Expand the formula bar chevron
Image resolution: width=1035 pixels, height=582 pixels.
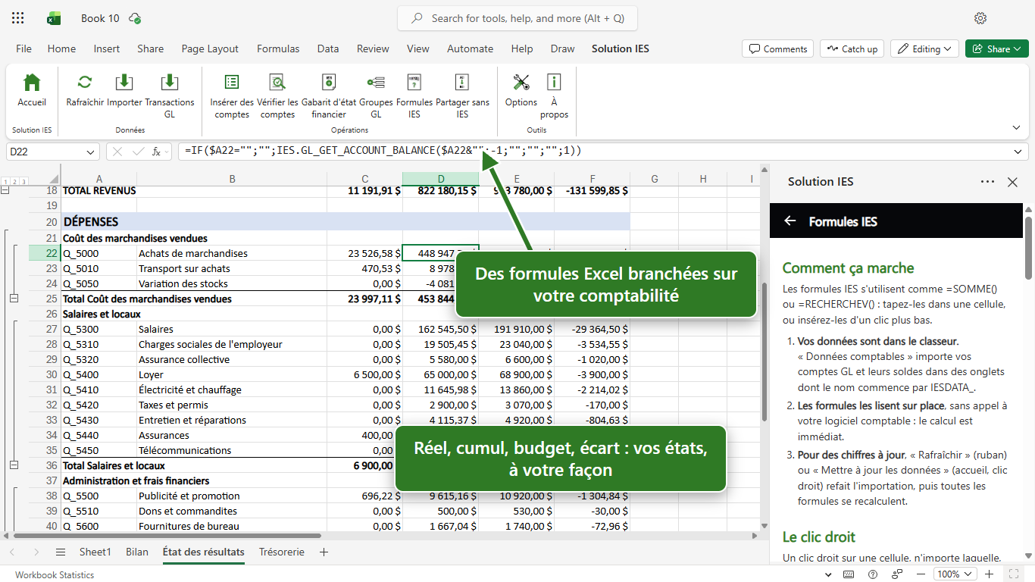(1019, 152)
